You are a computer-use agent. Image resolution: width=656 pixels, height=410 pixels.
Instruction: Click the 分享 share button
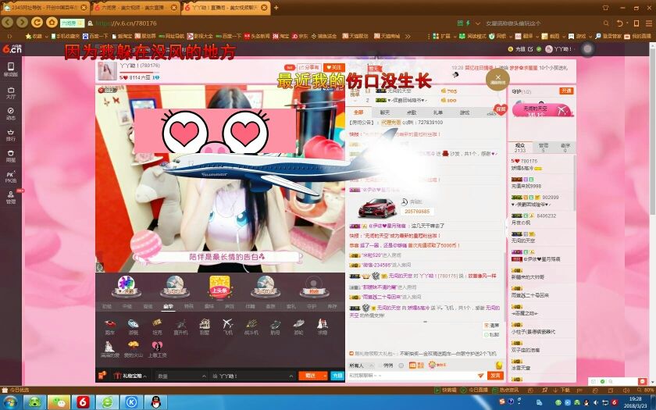(308, 67)
